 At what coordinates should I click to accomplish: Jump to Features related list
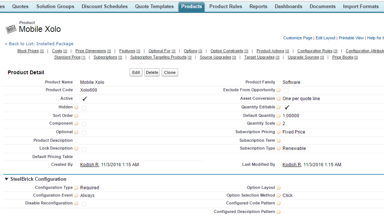coord(129,51)
